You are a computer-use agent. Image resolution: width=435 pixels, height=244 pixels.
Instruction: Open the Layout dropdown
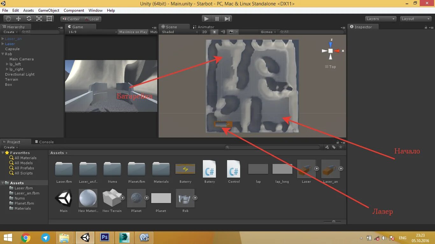tap(416, 19)
